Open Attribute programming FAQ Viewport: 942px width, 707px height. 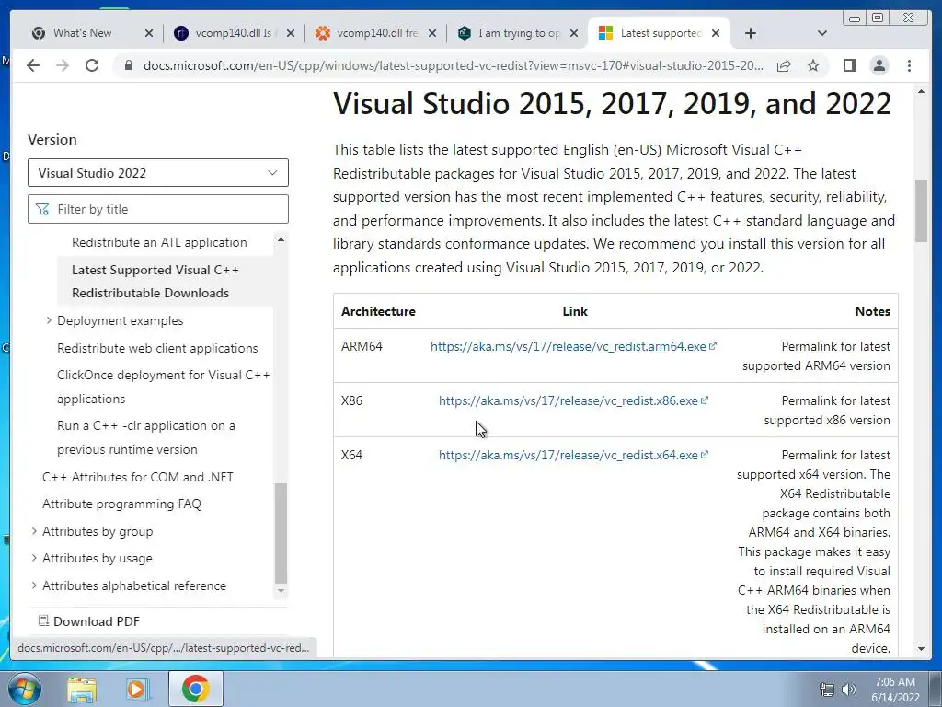click(x=121, y=504)
